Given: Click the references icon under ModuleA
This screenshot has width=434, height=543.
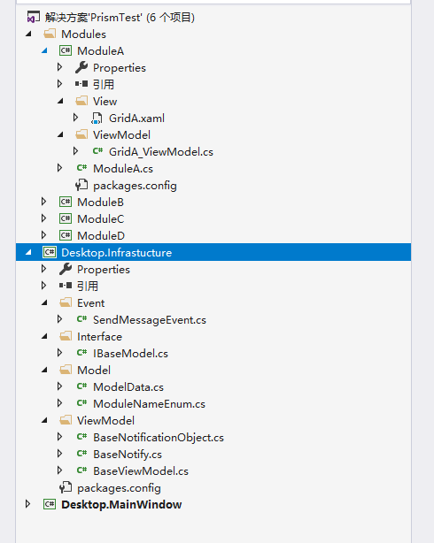Looking at the screenshot, I should click(81, 84).
